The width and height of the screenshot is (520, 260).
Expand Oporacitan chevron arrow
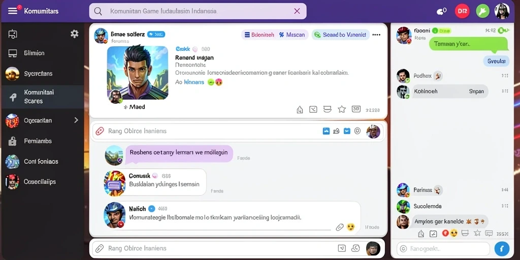tap(76, 120)
